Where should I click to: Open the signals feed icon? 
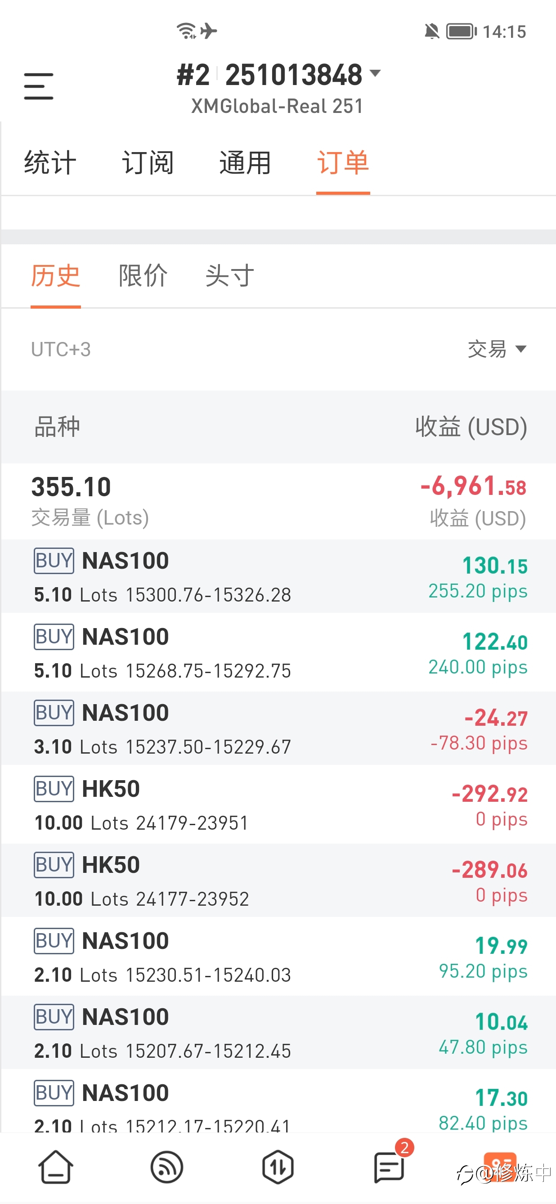pyautogui.click(x=167, y=1167)
